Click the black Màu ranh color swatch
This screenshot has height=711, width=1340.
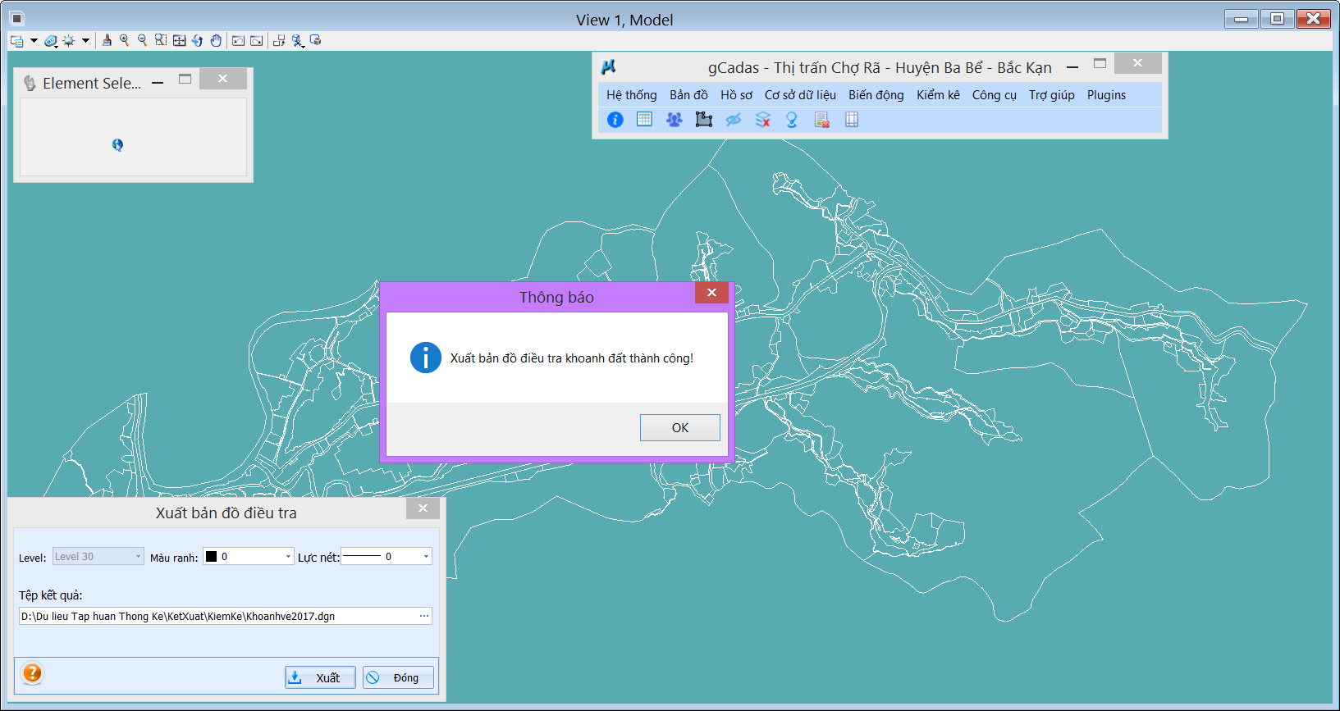[x=212, y=557]
